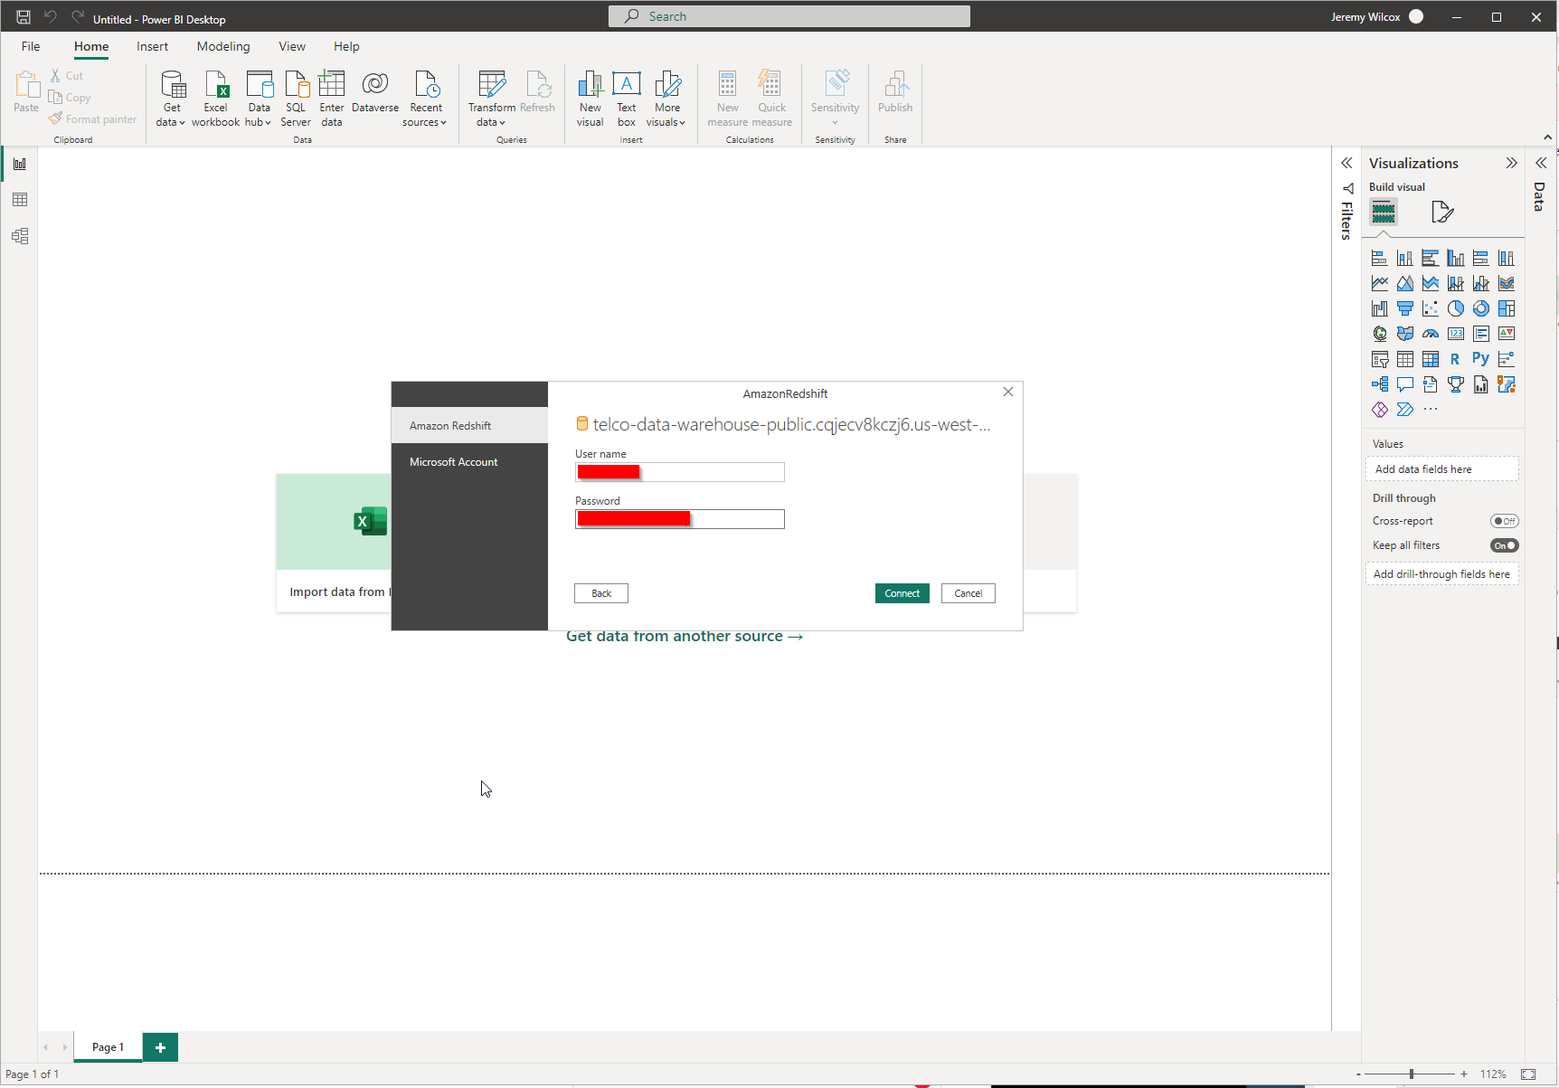Choose the R script visual

click(x=1456, y=360)
